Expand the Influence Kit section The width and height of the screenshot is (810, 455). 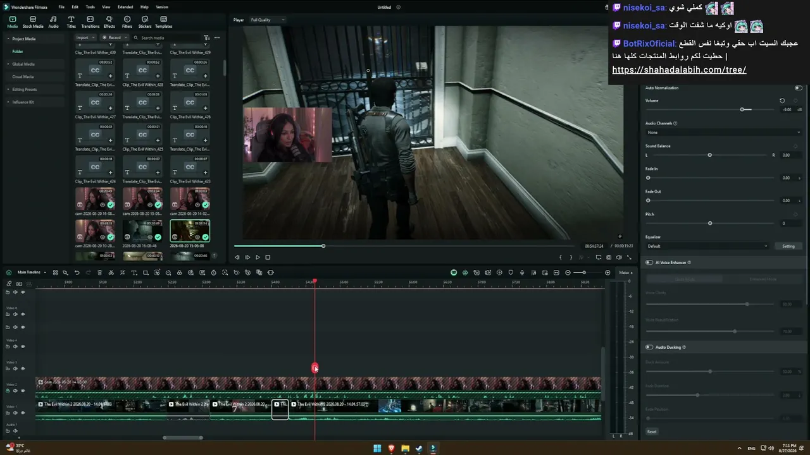point(8,102)
